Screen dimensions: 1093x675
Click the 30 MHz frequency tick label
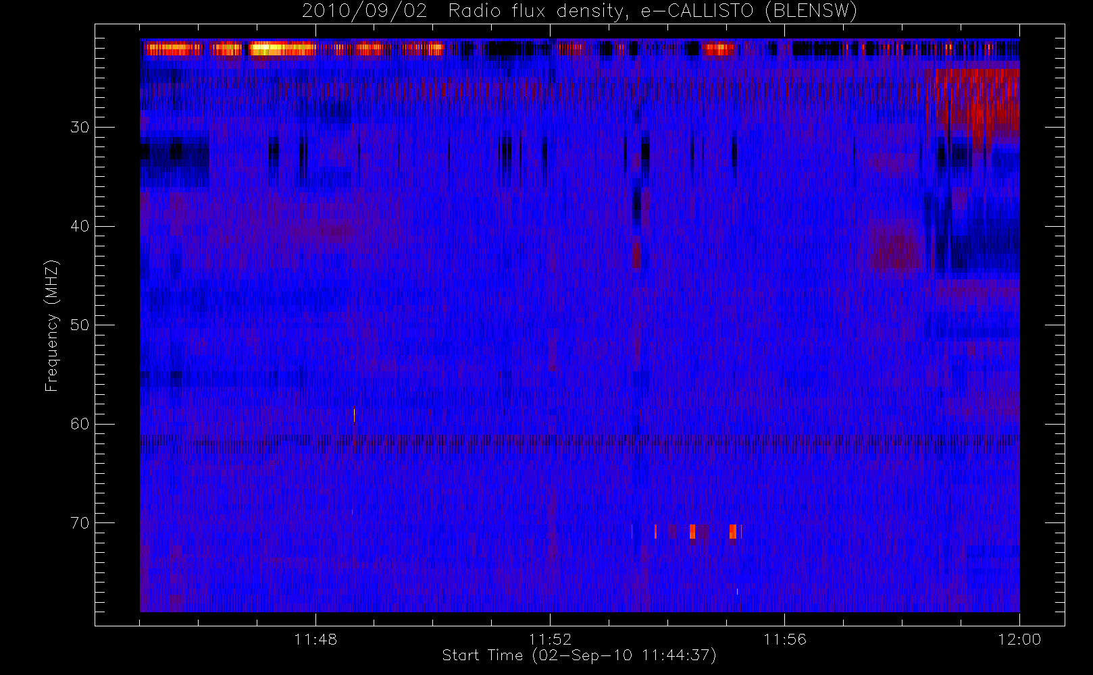[x=80, y=127]
